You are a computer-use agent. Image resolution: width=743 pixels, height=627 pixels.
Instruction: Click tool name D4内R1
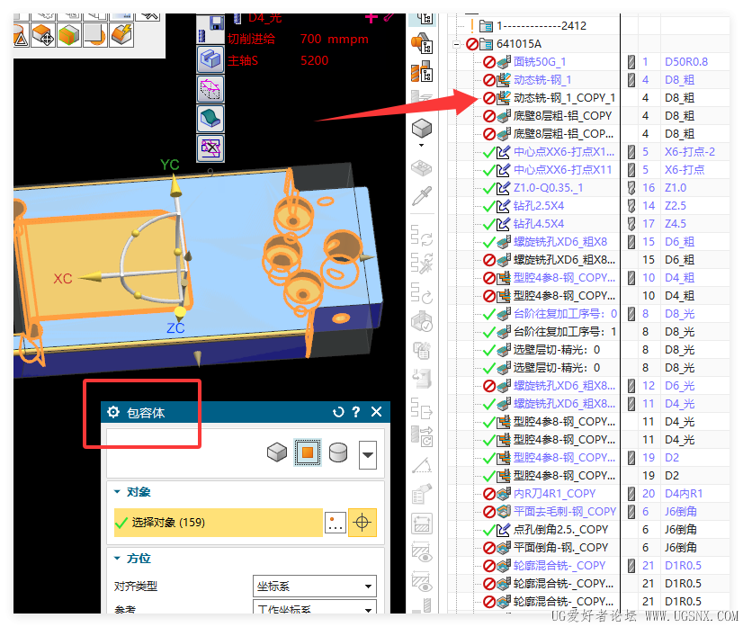click(x=684, y=493)
